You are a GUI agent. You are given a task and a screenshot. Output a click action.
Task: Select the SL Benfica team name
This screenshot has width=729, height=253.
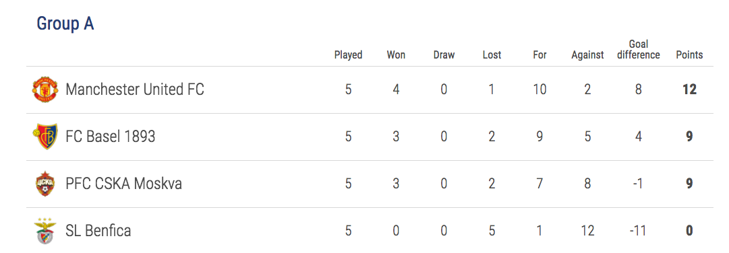[x=98, y=231]
